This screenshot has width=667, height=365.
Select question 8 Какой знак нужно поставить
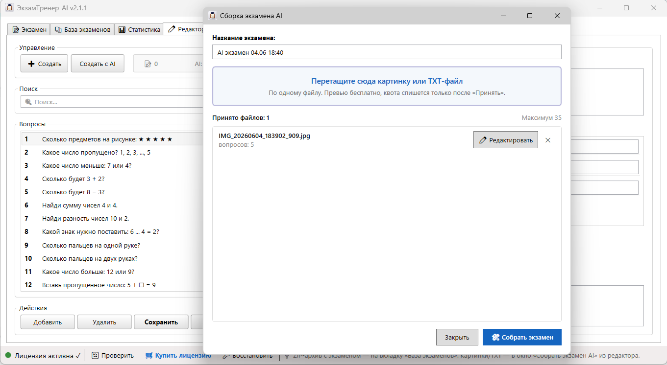click(112, 232)
